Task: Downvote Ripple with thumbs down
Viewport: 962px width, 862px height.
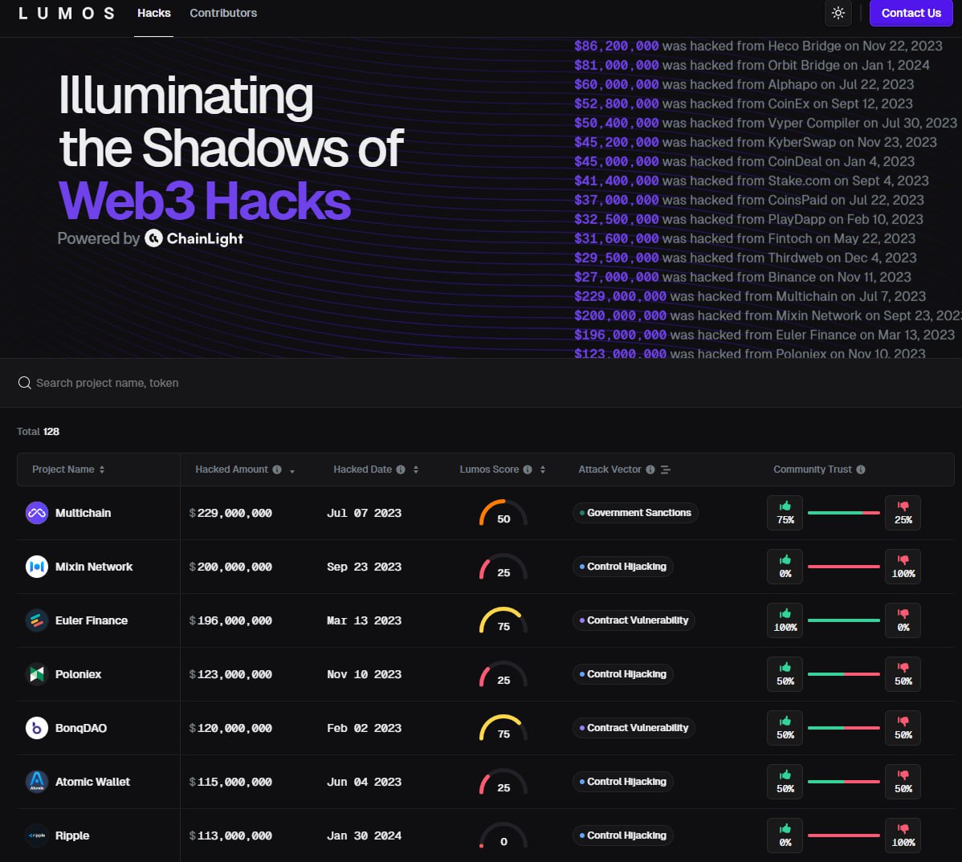Action: click(903, 836)
